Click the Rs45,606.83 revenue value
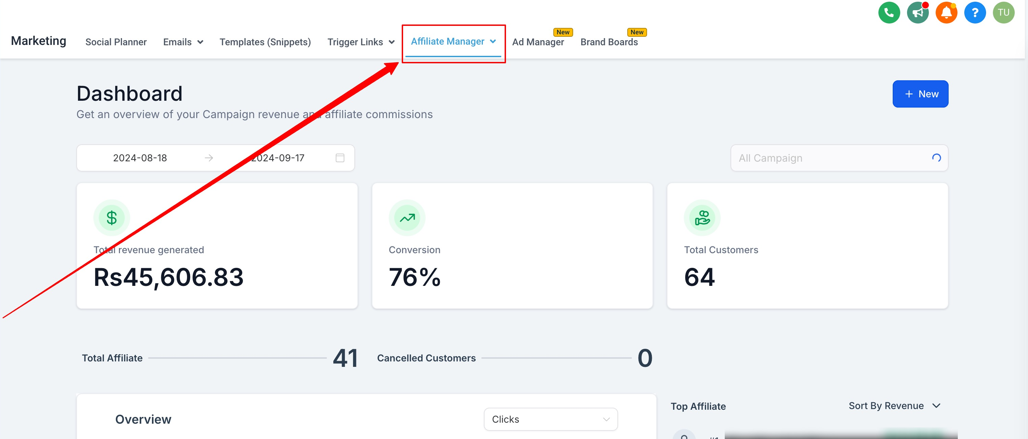Screen dimensions: 1028x439 tap(168, 277)
